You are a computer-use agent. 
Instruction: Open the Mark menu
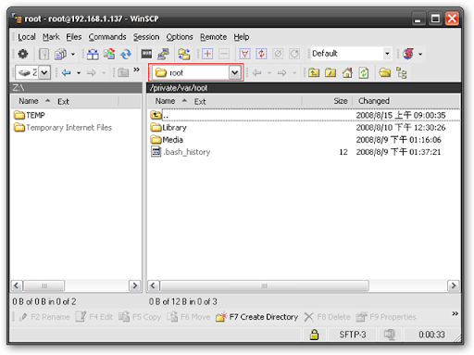[x=51, y=37]
